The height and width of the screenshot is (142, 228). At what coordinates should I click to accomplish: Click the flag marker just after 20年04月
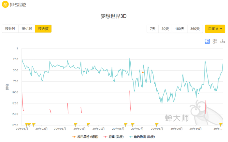pos(88,124)
